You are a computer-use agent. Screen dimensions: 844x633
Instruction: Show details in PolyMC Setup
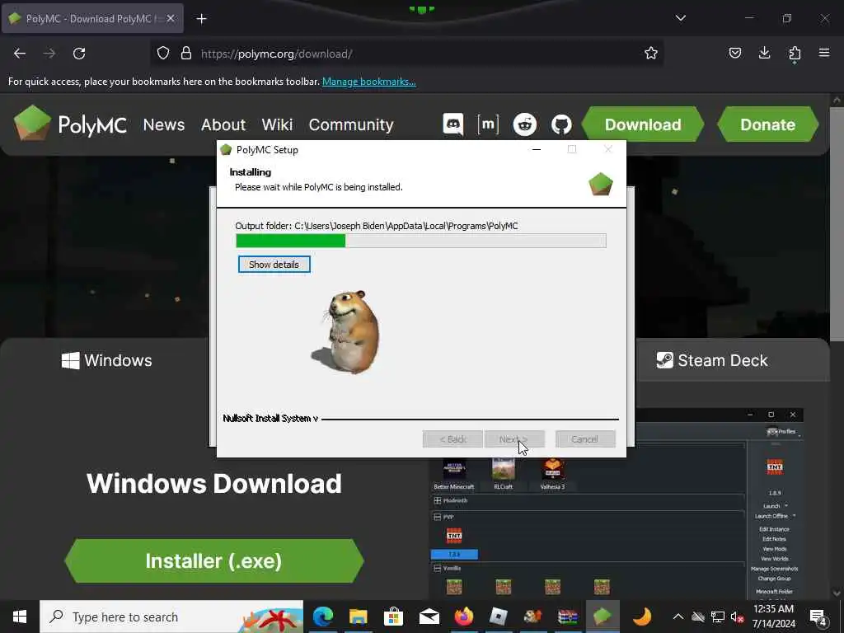pyautogui.click(x=274, y=265)
